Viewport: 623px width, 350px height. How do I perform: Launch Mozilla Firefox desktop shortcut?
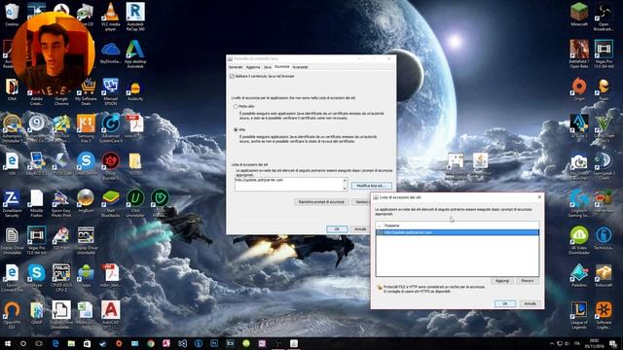point(37,203)
